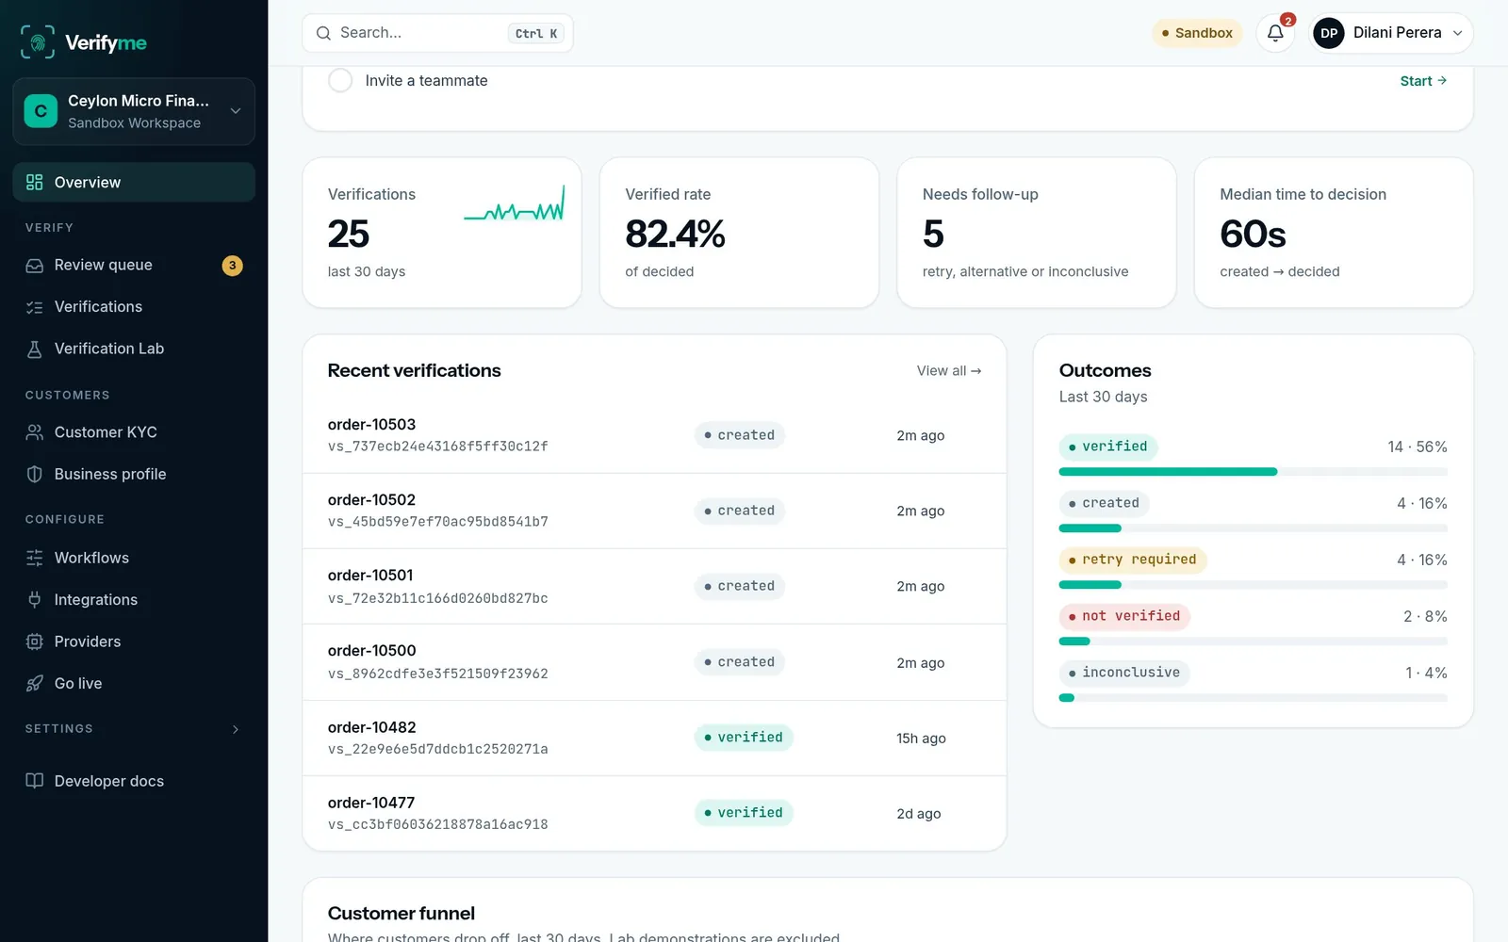1508x942 pixels.
Task: Click View all recent verifications
Action: (x=949, y=371)
